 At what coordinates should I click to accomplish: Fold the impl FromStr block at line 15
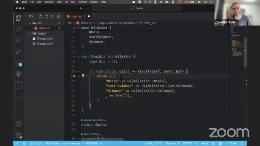(x=78, y=57)
